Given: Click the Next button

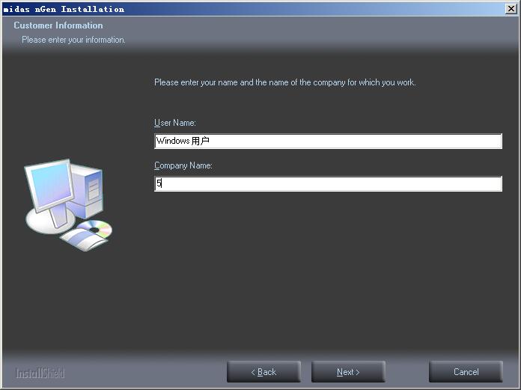Looking at the screenshot, I should (348, 372).
